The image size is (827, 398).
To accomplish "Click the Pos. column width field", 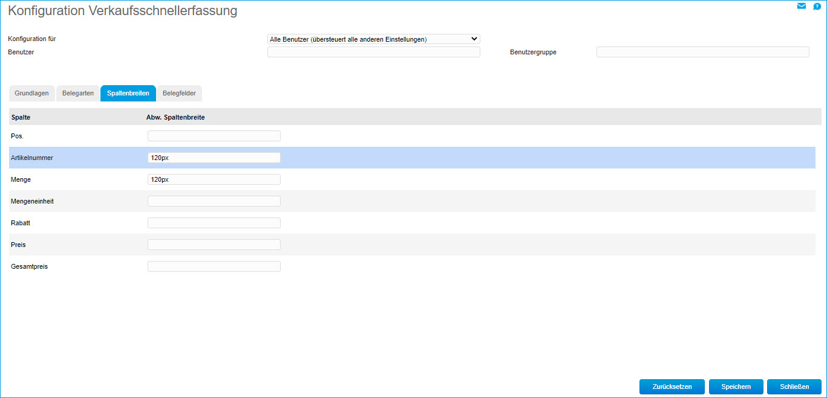I will coord(214,136).
